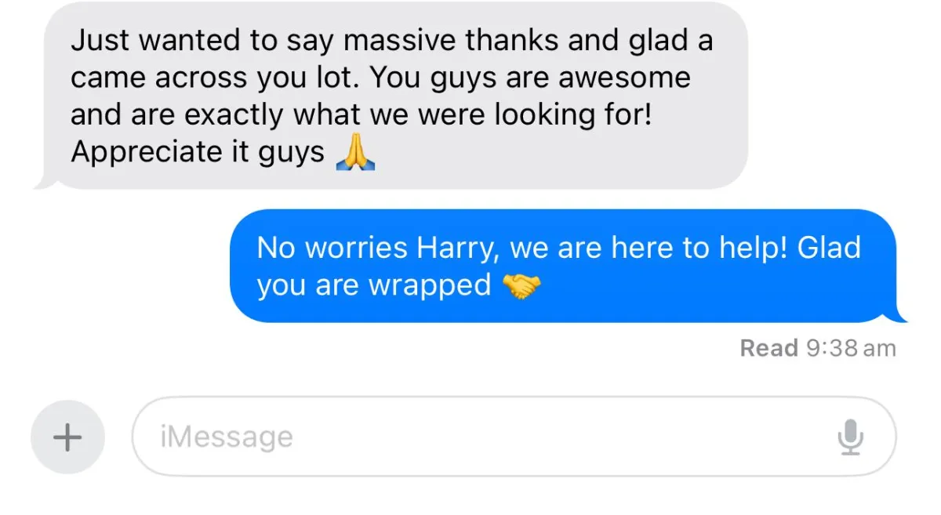Click the words 'came across you lot'
Image resolution: width=941 pixels, height=515 pixels.
tap(216, 78)
